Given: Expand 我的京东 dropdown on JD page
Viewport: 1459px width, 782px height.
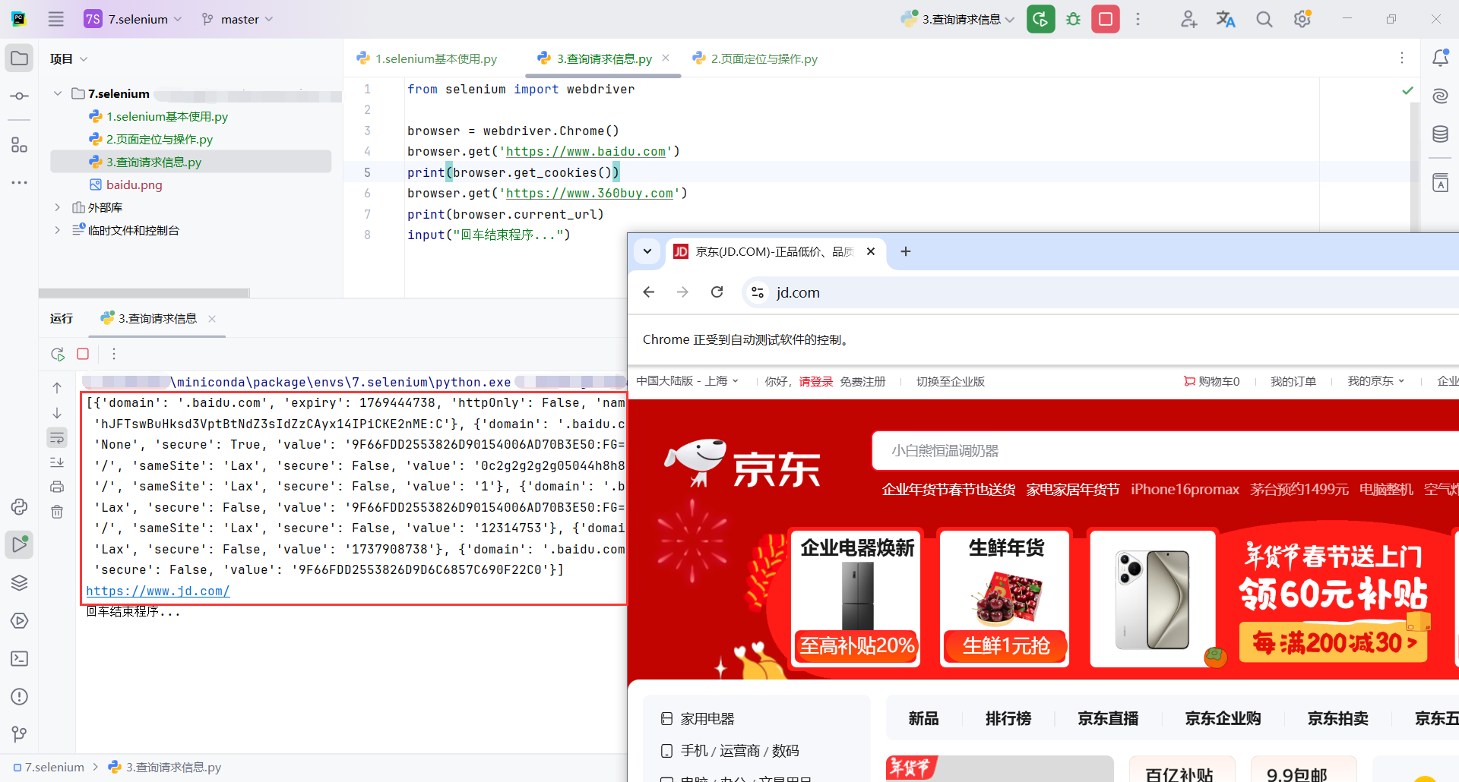Looking at the screenshot, I should pyautogui.click(x=1376, y=381).
